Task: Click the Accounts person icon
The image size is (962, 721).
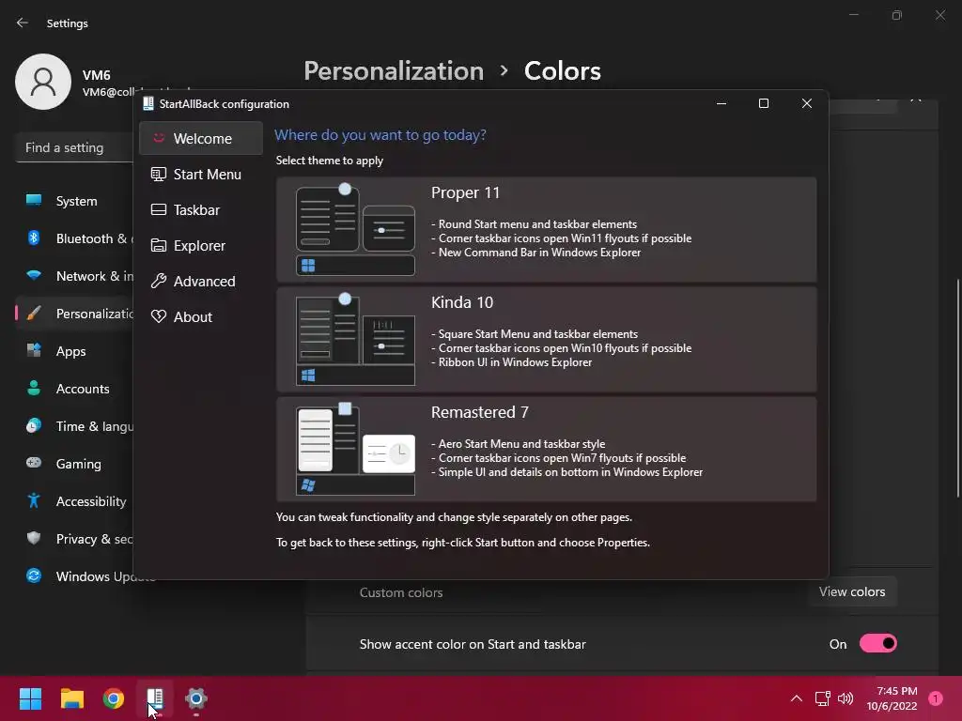Action: [x=34, y=388]
